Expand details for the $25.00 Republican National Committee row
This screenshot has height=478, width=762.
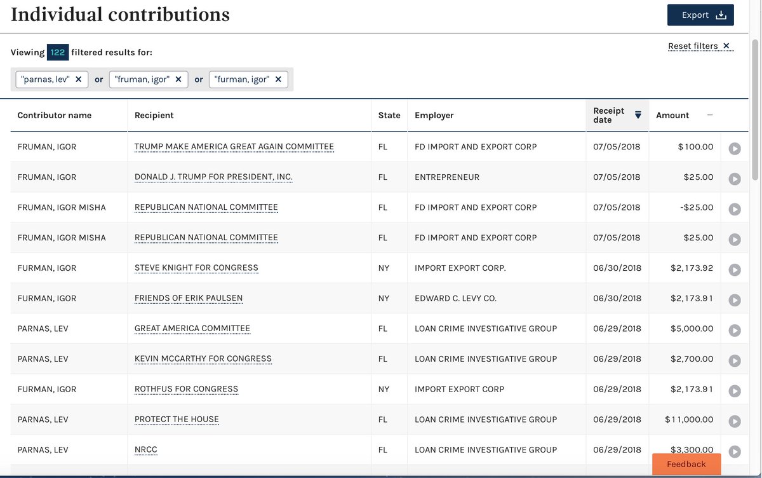click(735, 240)
